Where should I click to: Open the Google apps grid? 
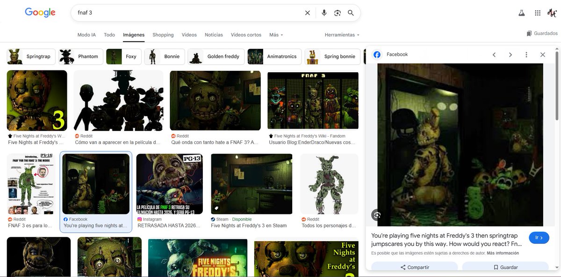point(538,13)
